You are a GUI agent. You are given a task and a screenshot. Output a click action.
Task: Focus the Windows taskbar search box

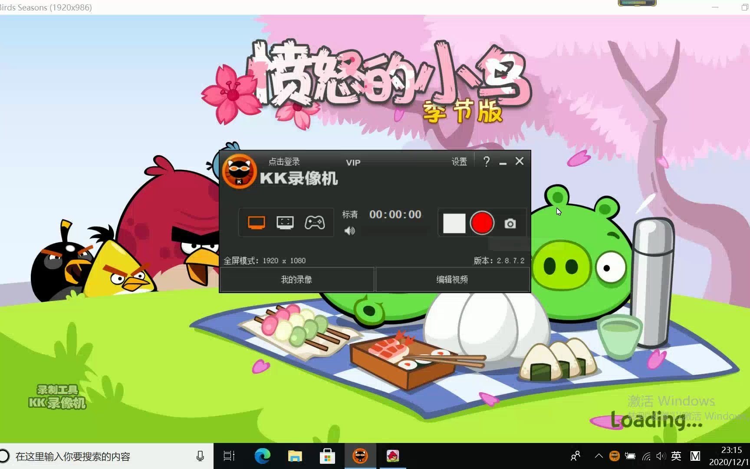click(x=106, y=456)
